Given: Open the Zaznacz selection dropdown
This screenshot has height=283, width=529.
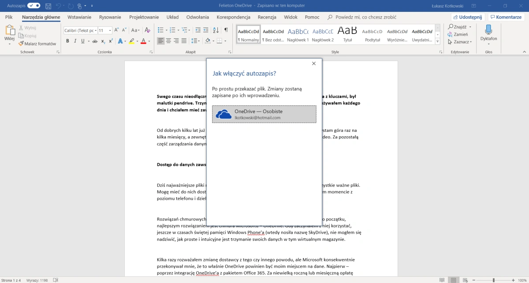Looking at the screenshot, I should pyautogui.click(x=460, y=42).
